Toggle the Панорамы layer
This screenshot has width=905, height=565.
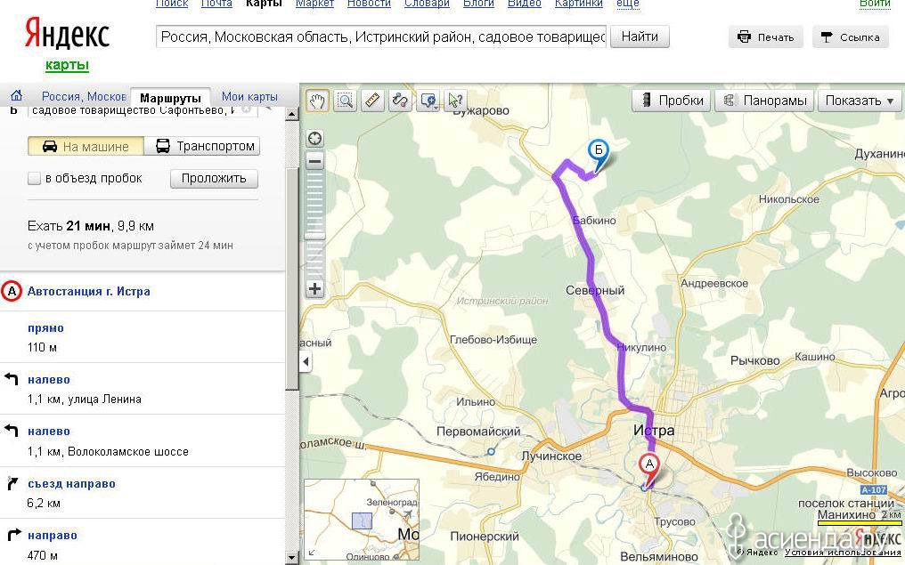pos(764,101)
